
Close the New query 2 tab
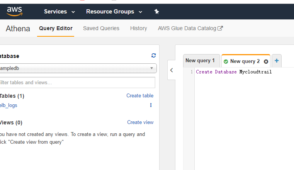click(x=266, y=61)
